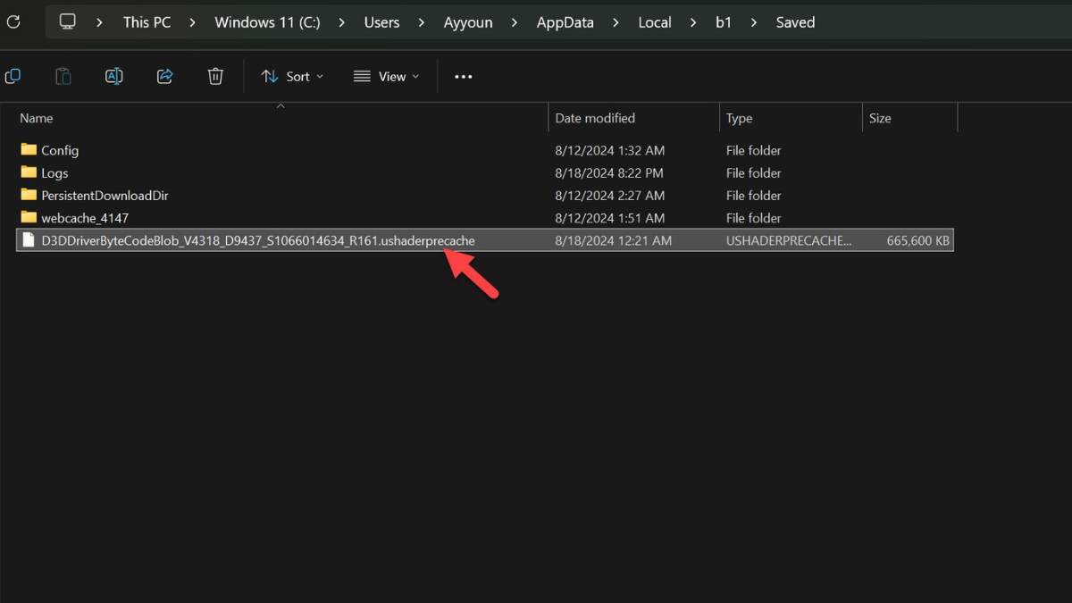1072x603 pixels.
Task: Open the Sort dropdown menu
Action: [x=292, y=77]
